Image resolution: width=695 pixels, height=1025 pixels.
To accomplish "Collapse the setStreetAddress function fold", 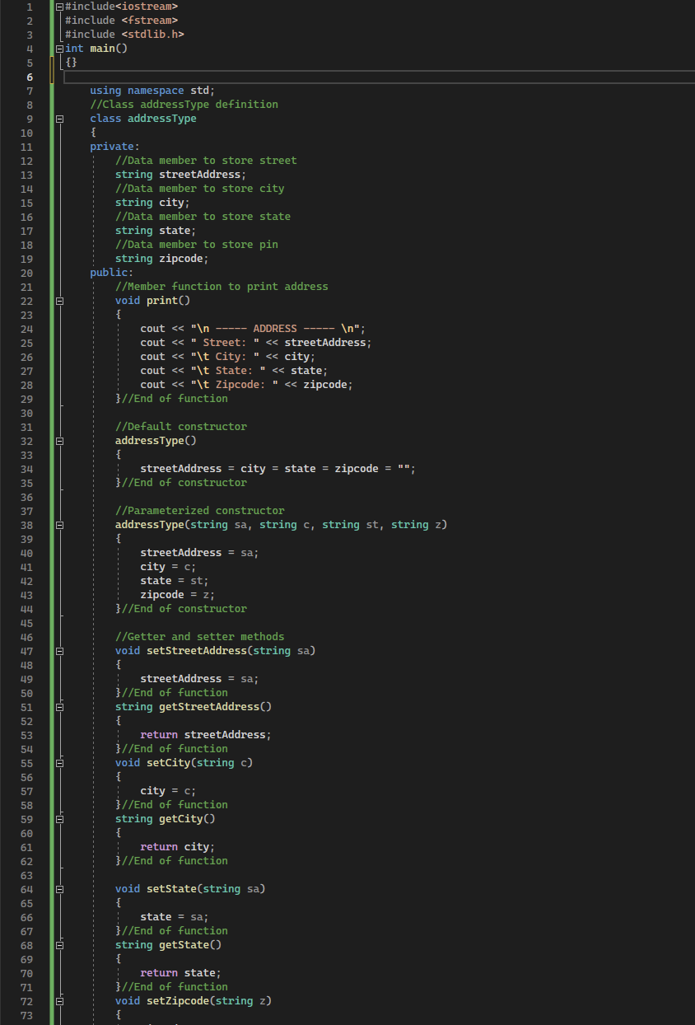I will [x=58, y=650].
